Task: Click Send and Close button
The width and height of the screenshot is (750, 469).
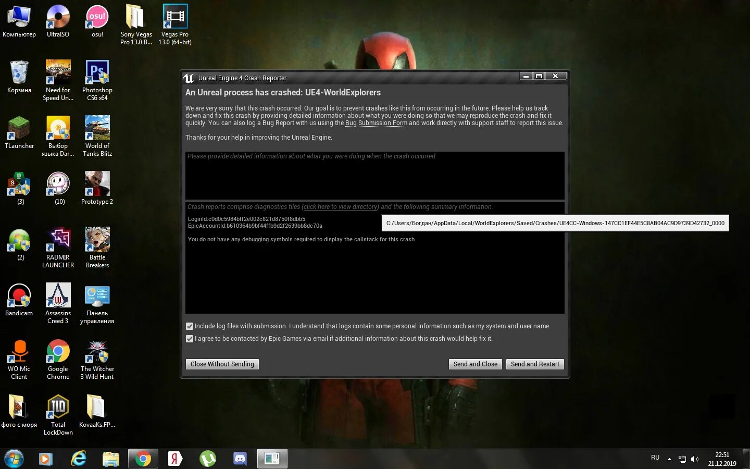Action: [475, 364]
